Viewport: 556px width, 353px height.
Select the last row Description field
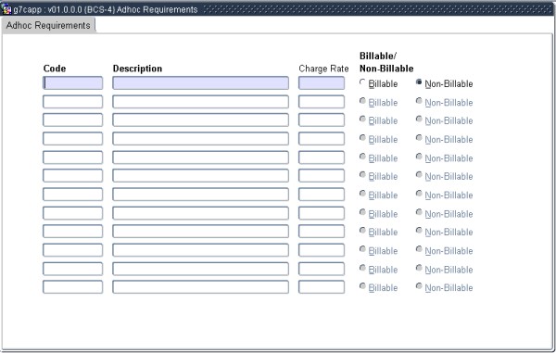pos(201,287)
